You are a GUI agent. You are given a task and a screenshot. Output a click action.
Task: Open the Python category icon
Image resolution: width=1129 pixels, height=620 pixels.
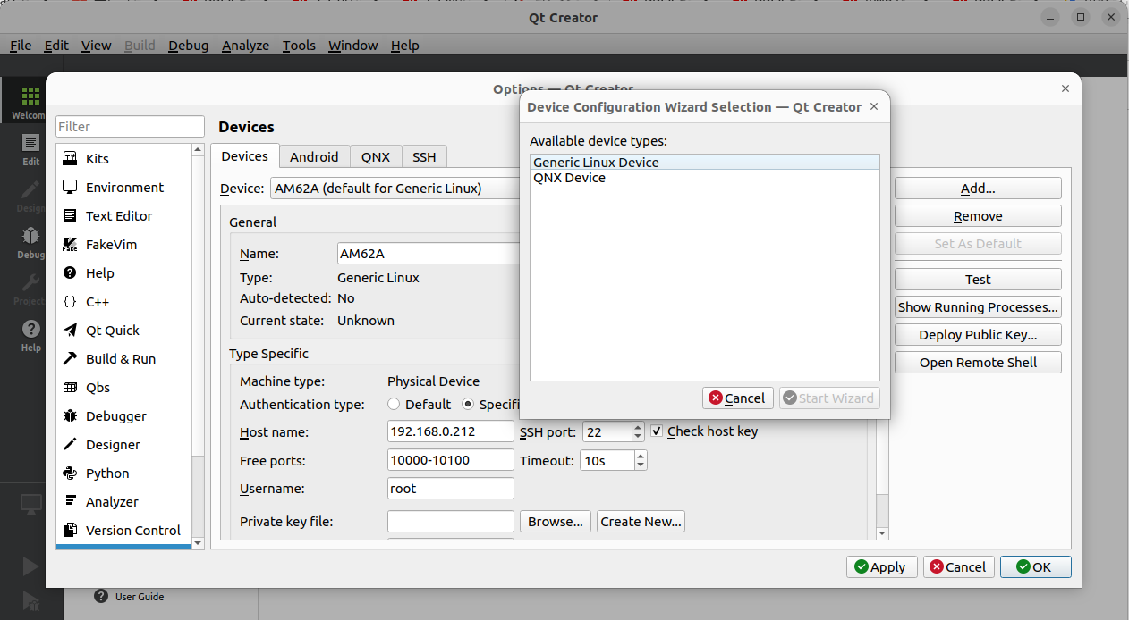tap(70, 473)
